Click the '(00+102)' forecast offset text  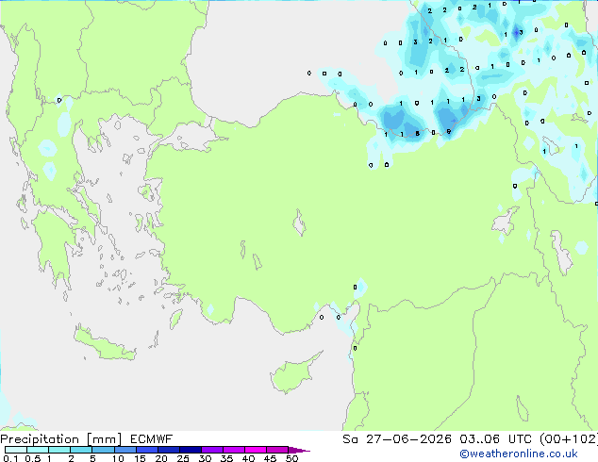[568, 439]
